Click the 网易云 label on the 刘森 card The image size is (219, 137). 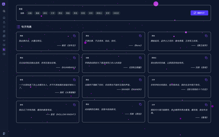click(x=154, y=58)
